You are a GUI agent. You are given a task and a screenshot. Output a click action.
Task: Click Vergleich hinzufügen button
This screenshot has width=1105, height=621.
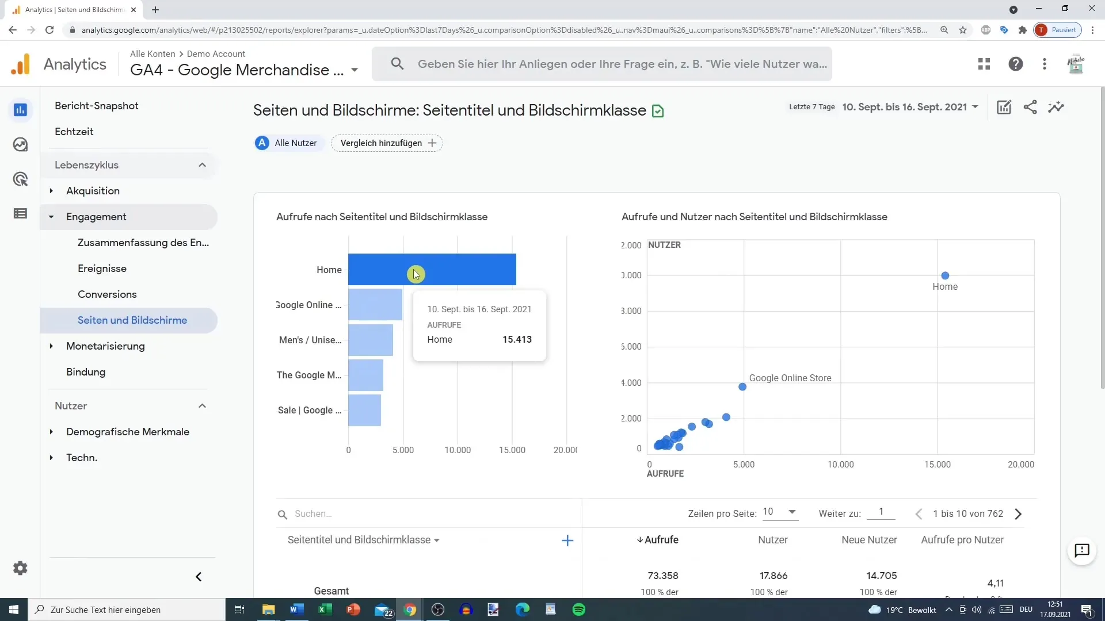(x=387, y=143)
